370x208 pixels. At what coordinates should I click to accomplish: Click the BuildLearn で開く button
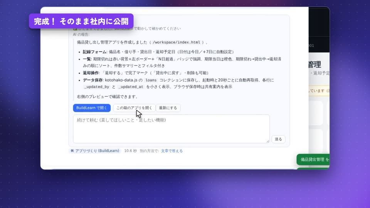(x=92, y=108)
